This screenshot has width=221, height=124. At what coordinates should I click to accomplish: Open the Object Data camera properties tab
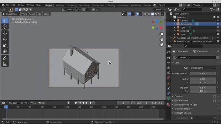click(x=169, y=99)
